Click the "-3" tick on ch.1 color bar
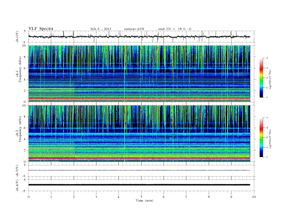 pyautogui.click(x=266, y=58)
